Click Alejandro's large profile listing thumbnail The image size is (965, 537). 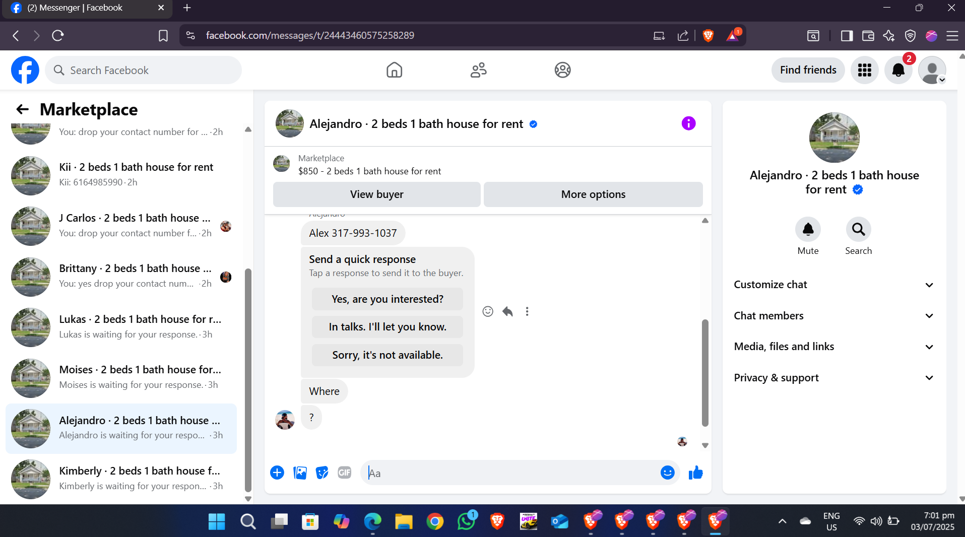834,138
